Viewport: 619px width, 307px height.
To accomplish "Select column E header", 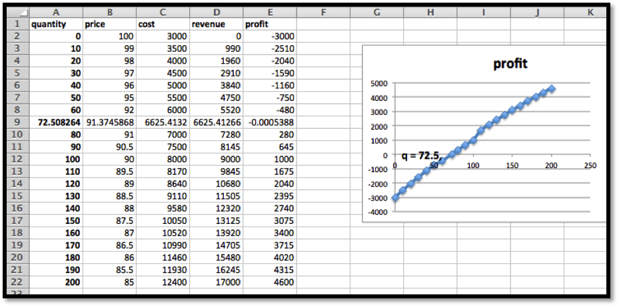I will click(270, 12).
